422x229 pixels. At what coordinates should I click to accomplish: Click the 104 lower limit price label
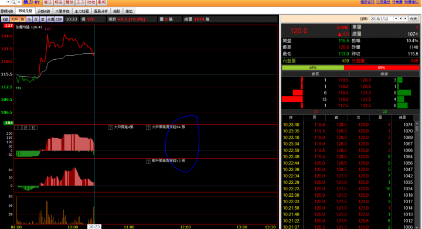click(x=8, y=123)
